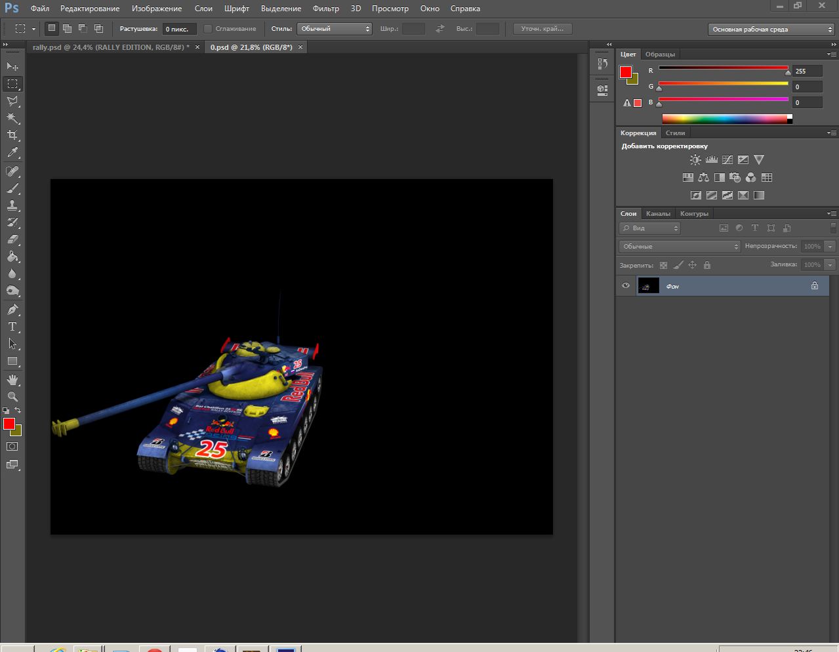
Task: Click the Растушевка feather input field
Action: coord(178,30)
